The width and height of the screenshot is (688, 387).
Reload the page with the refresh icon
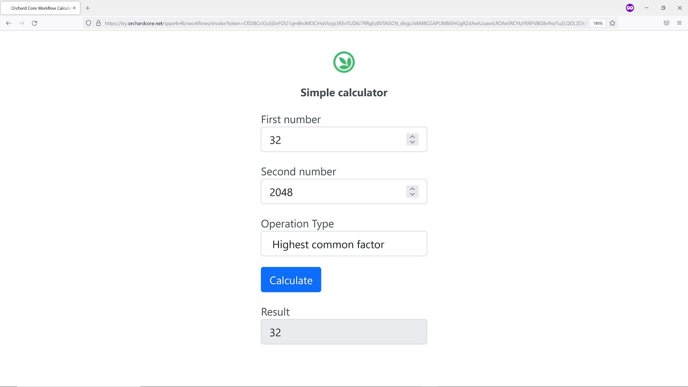tap(34, 23)
